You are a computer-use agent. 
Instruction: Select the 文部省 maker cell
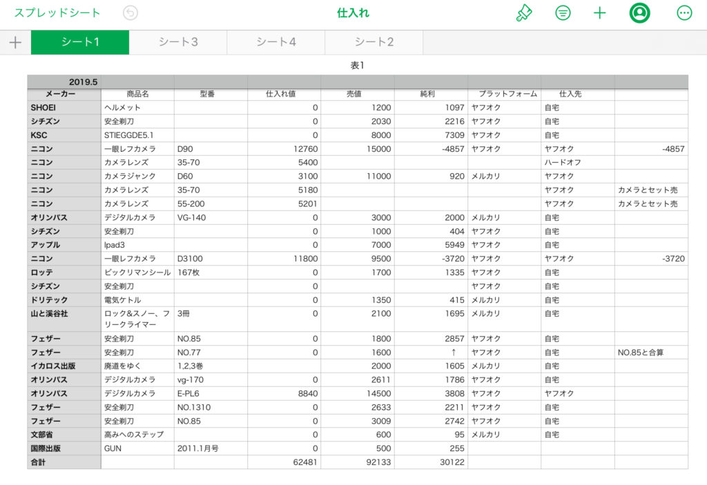click(64, 435)
